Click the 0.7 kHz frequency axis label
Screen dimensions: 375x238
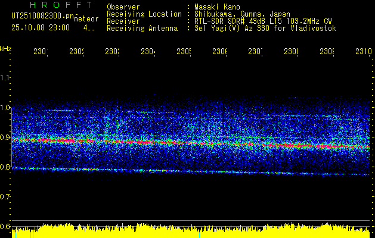(x=5, y=197)
